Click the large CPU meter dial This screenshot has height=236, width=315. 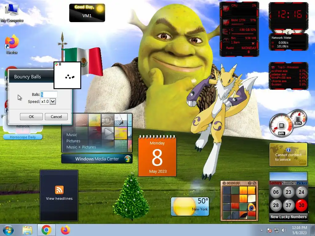pos(281,126)
